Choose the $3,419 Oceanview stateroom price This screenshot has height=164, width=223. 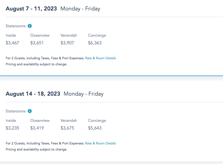pyautogui.click(x=37, y=128)
